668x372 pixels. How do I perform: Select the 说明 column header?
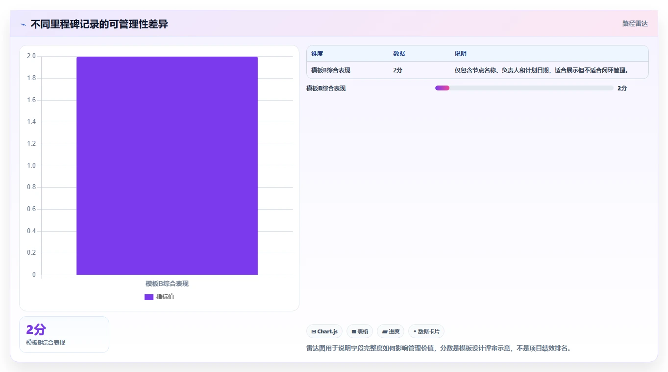coord(461,54)
